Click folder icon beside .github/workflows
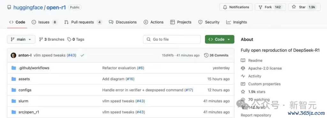This screenshot has height=118, width=327. [14, 68]
